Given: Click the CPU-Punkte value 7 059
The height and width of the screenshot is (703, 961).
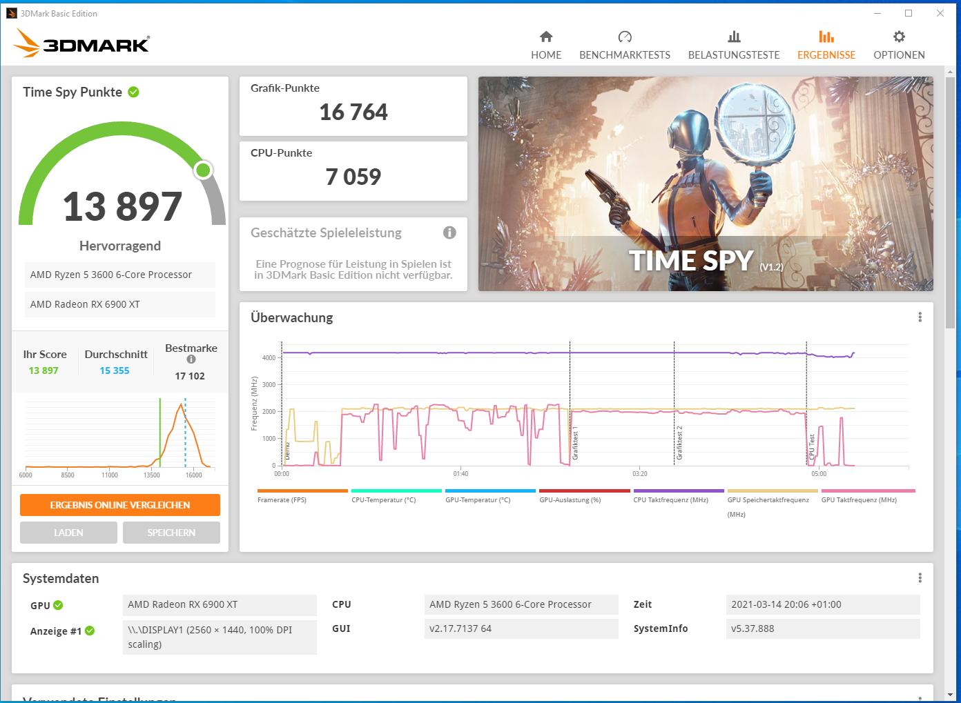Looking at the screenshot, I should [x=353, y=177].
